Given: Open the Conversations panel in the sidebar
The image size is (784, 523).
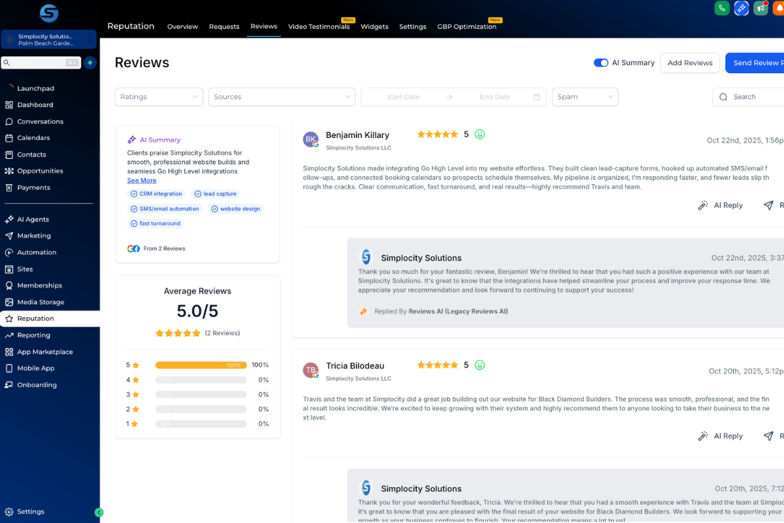Looking at the screenshot, I should pos(41,122).
